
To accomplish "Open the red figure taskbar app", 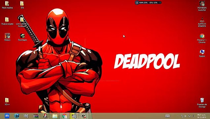I will click(46, 116).
